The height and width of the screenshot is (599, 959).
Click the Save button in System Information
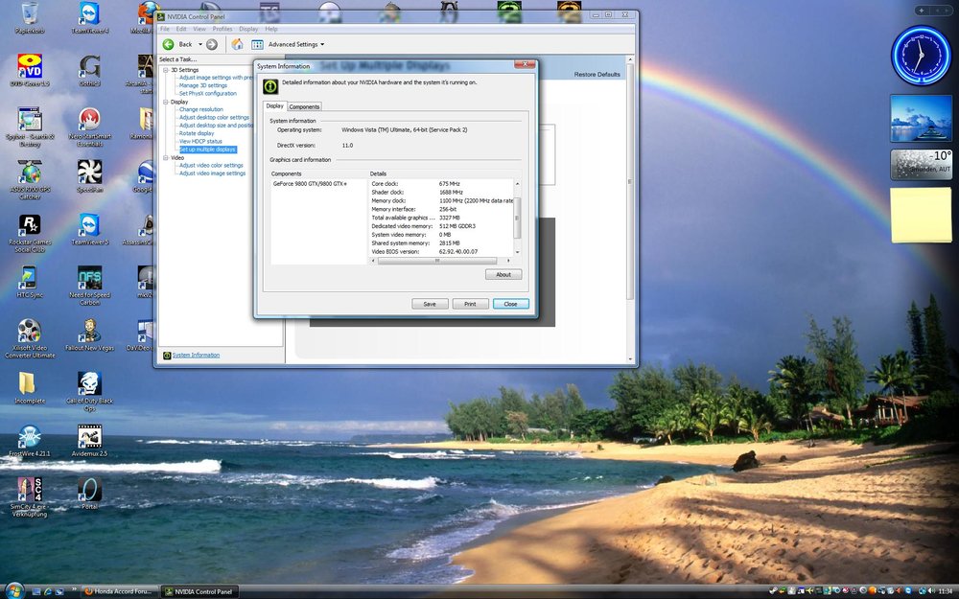pyautogui.click(x=430, y=304)
